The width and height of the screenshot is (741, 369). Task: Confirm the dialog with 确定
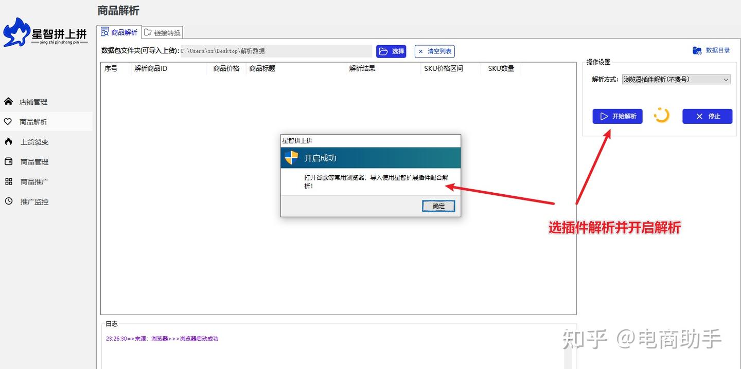[438, 206]
